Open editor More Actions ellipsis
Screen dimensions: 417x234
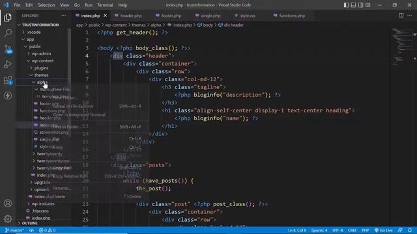[410, 16]
